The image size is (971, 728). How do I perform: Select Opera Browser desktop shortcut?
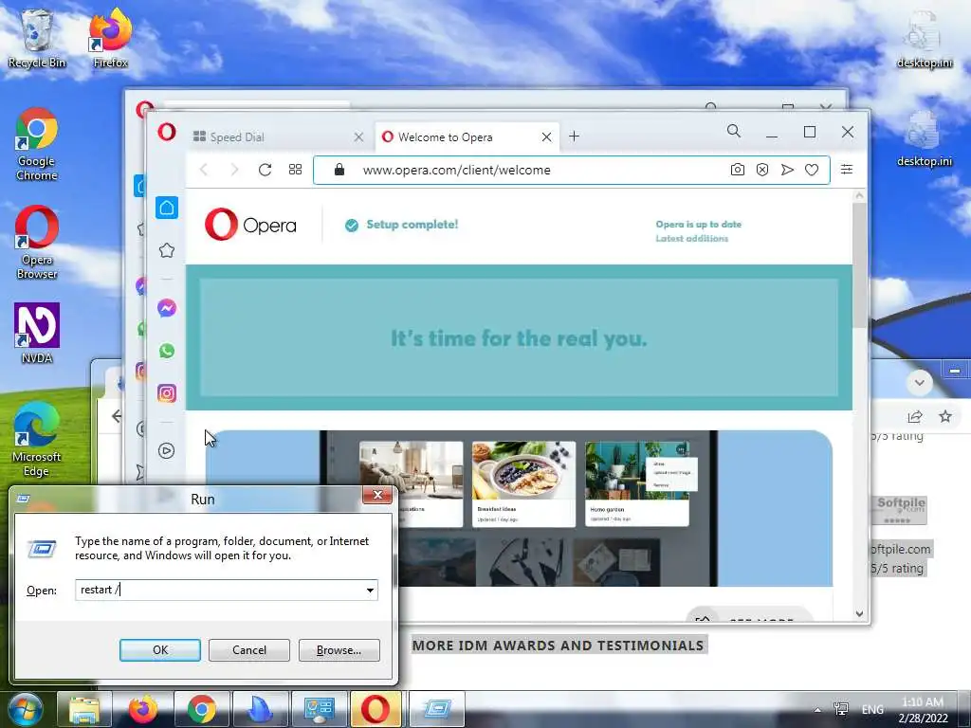37,243
